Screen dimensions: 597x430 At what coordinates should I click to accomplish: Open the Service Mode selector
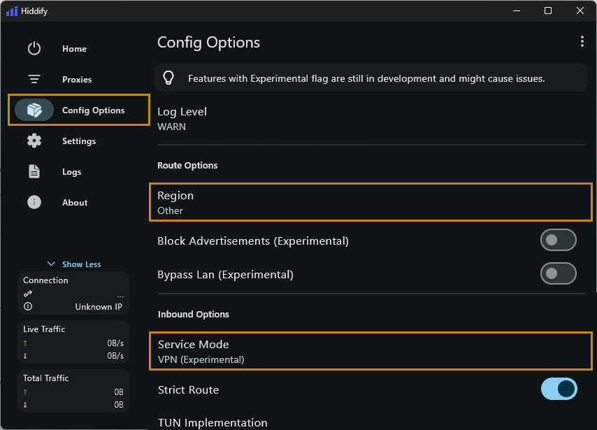pyautogui.click(x=371, y=351)
